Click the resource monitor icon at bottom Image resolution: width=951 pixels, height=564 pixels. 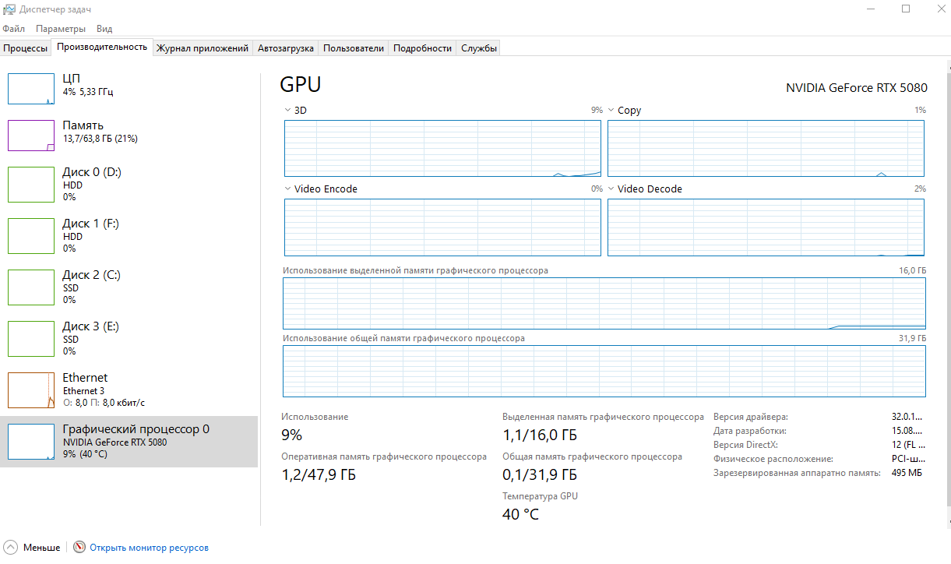[79, 548]
